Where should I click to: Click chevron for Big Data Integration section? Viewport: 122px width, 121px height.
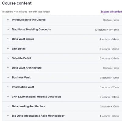pyautogui.click(x=8, y=116)
